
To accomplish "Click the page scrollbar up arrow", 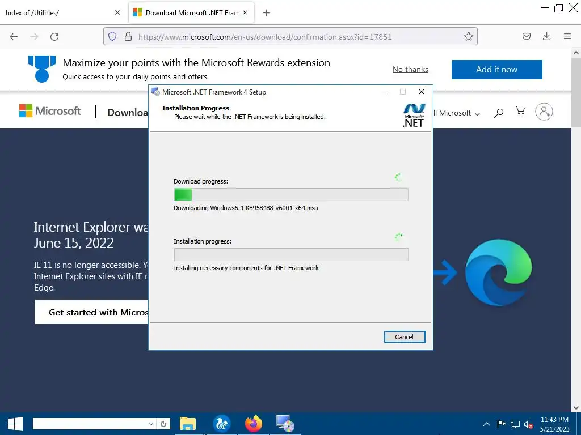I will point(576,53).
